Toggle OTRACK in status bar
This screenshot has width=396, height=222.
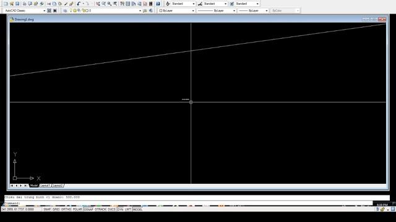click(100, 210)
